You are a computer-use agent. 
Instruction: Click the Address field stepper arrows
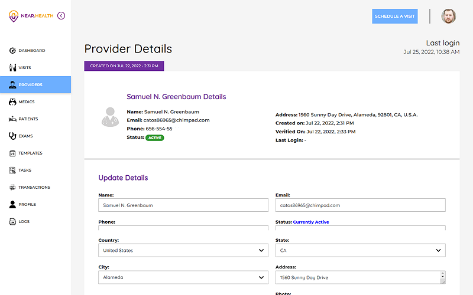tap(442, 277)
